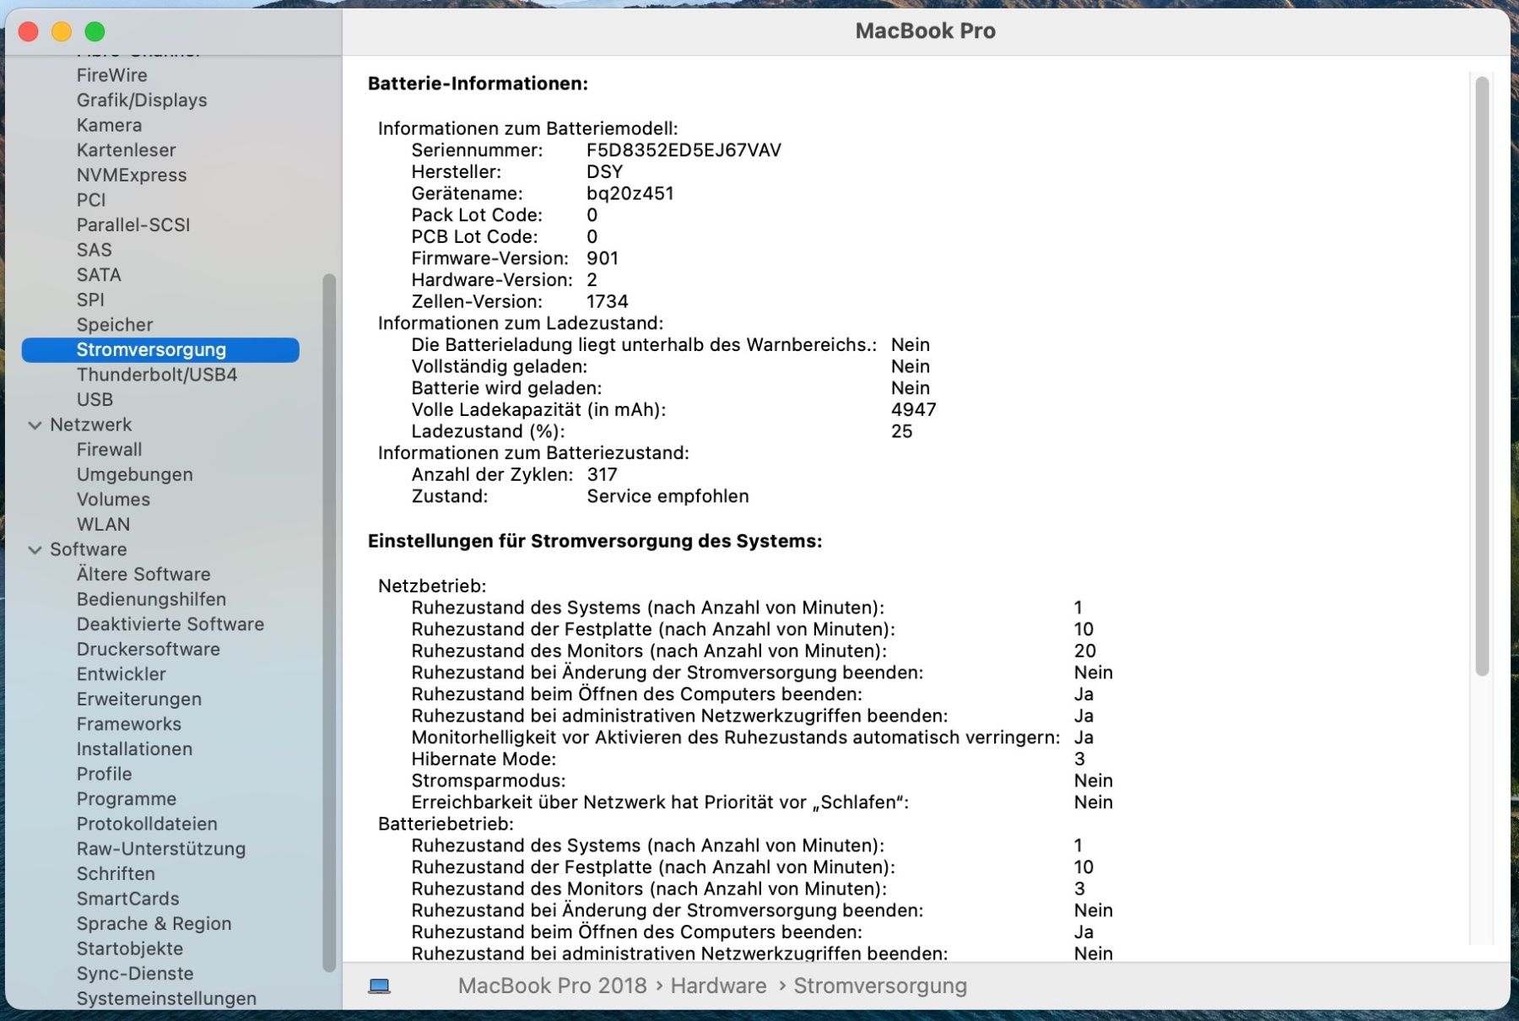Select Erweiterungen in the software list
Viewport: 1519px width, 1021px height.
click(x=139, y=700)
